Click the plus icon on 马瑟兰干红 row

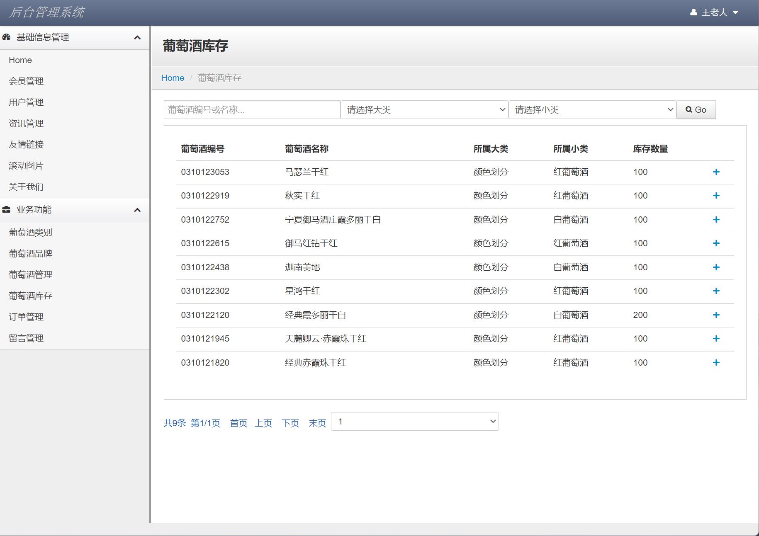[x=716, y=172]
